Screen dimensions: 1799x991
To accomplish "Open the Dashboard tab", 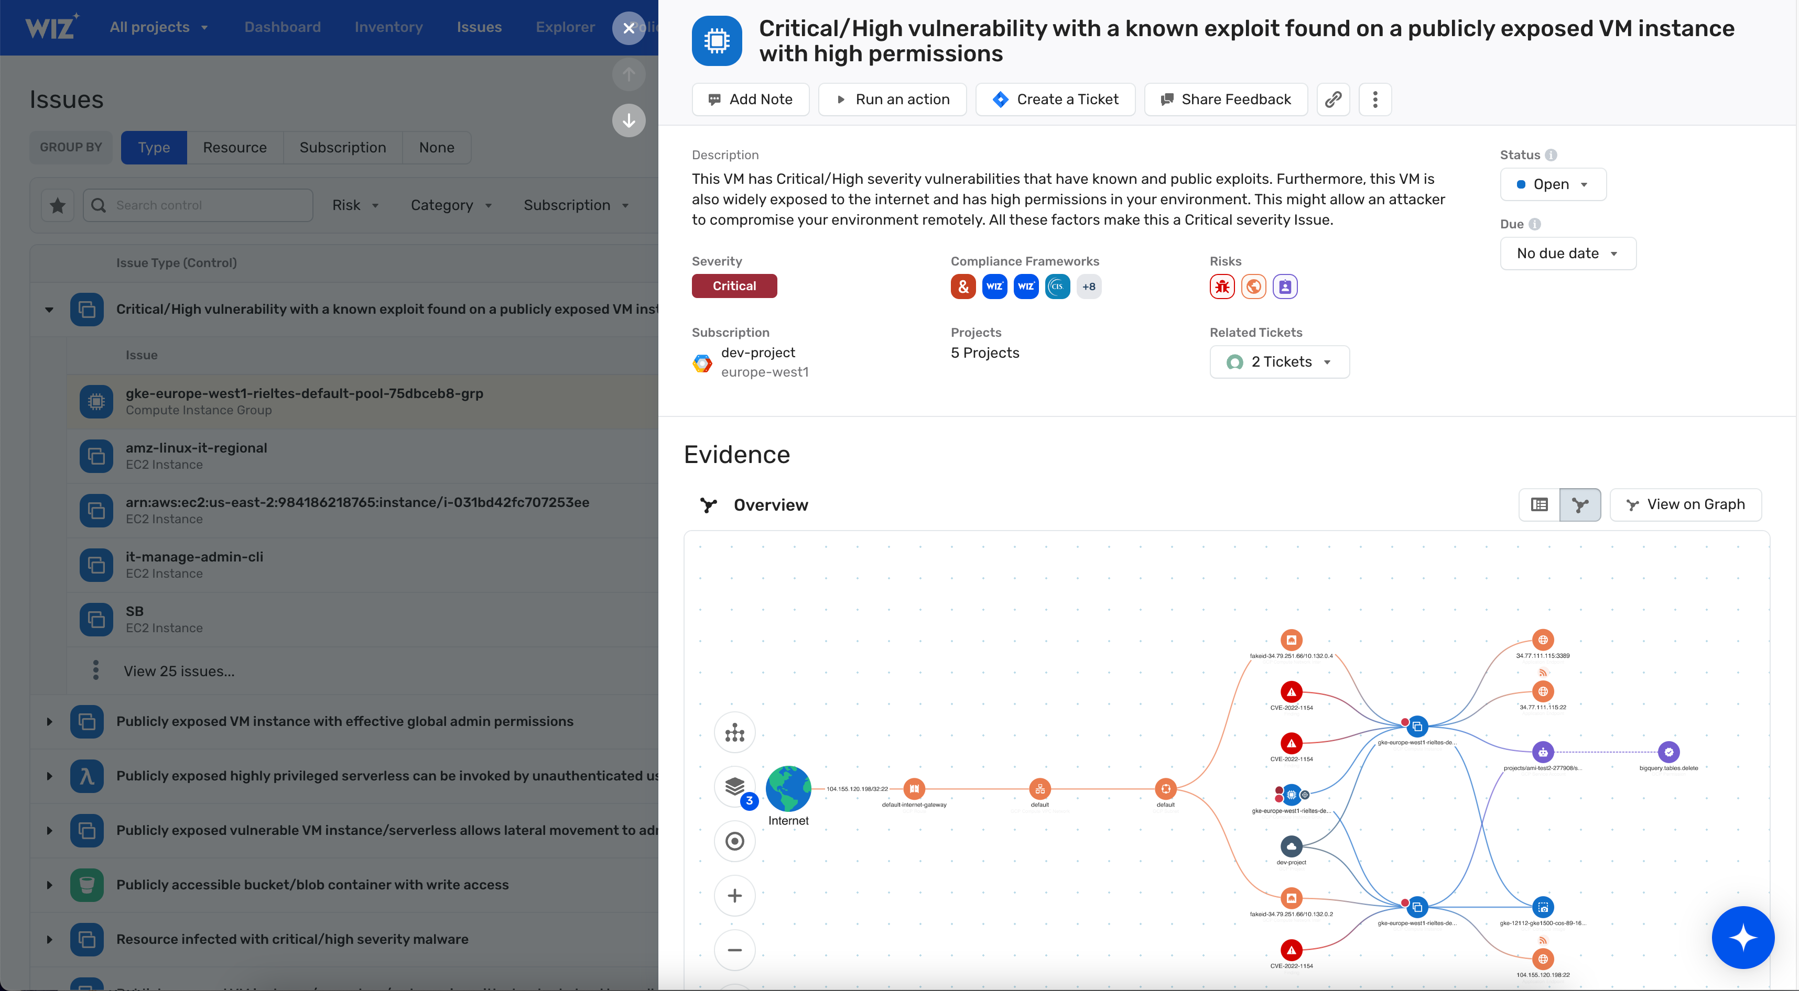I will 282,27.
